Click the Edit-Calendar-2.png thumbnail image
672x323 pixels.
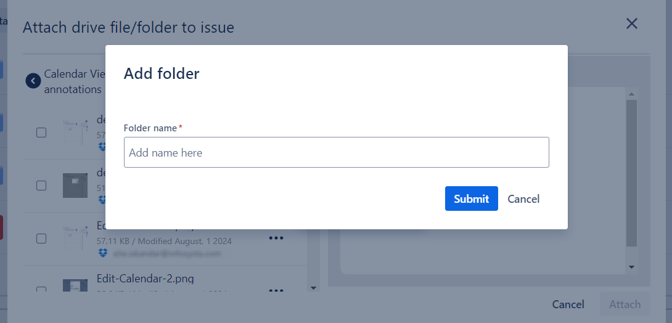(75, 286)
